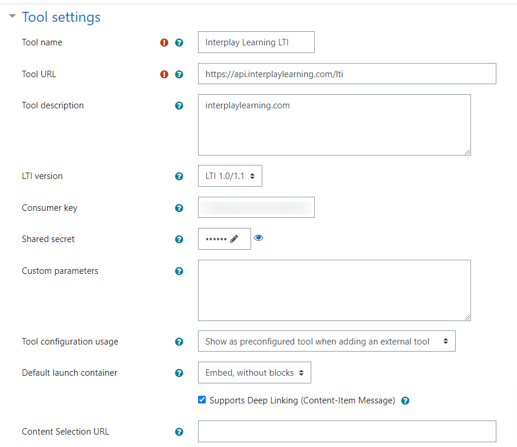Screen dimensions: 517x447
Task: Click the Tool URL label
Action: (39, 74)
